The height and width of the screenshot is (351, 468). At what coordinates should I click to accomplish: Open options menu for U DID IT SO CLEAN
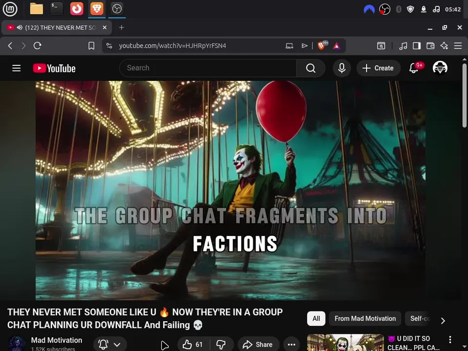point(450,339)
